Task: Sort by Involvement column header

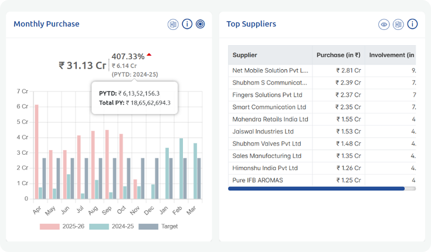Action: (x=391, y=55)
